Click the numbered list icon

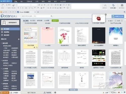(52, 5)
